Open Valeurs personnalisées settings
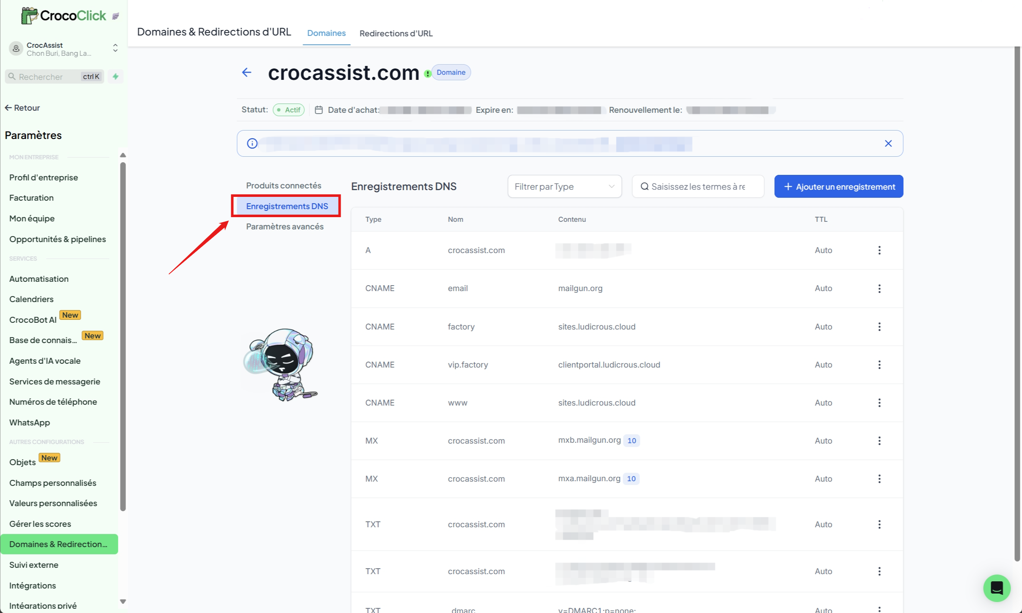Image resolution: width=1022 pixels, height=613 pixels. click(53, 503)
